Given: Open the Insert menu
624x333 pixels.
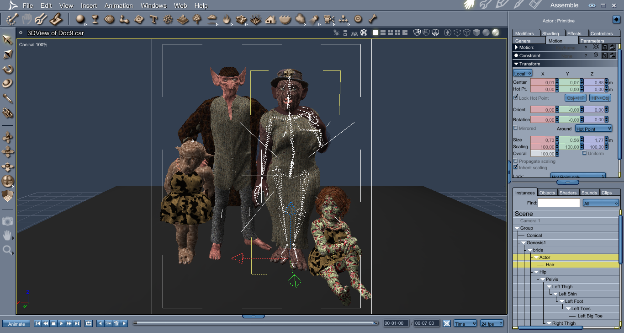Looking at the screenshot, I should (x=89, y=5).
